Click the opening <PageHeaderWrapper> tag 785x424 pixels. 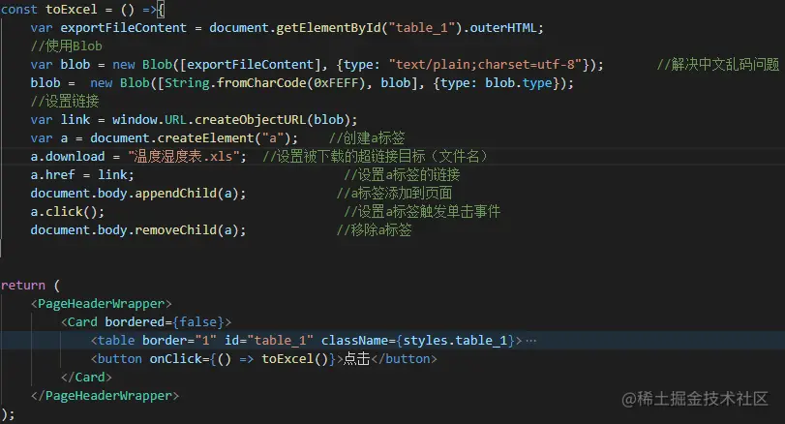pyautogui.click(x=101, y=304)
